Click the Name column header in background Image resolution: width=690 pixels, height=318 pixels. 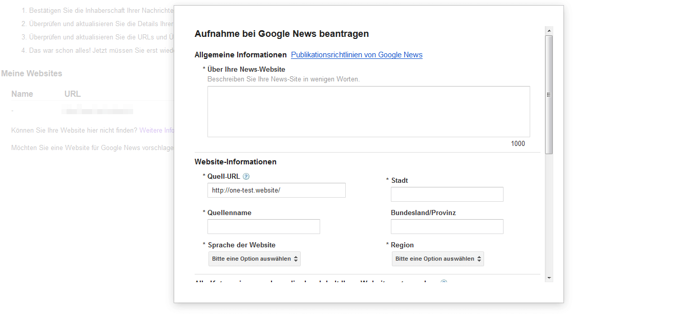(x=22, y=94)
